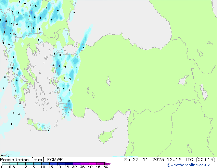Click the '35' legend value label

[82, 167]
